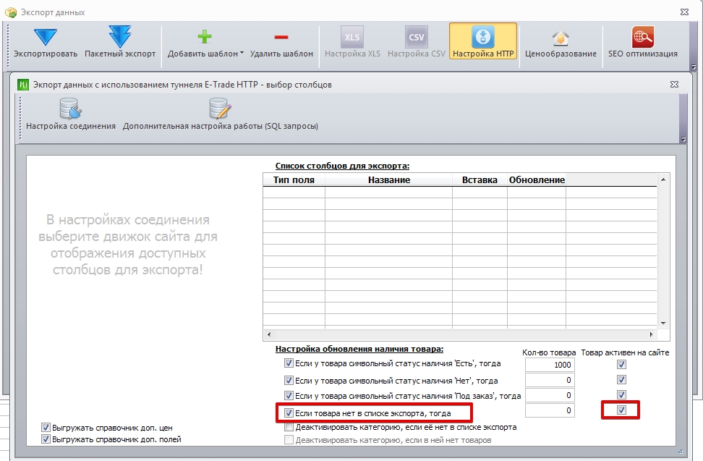The image size is (703, 461).
Task: Click column list scroll-left arrow
Action: [x=268, y=334]
